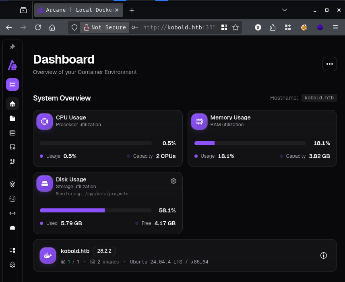This screenshot has height=282, width=345.
Task: Open the events list icon near sidebar bottom
Action: click(12, 250)
